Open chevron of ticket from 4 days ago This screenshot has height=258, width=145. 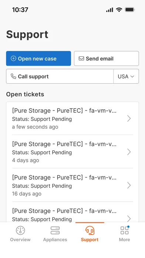pyautogui.click(x=129, y=152)
